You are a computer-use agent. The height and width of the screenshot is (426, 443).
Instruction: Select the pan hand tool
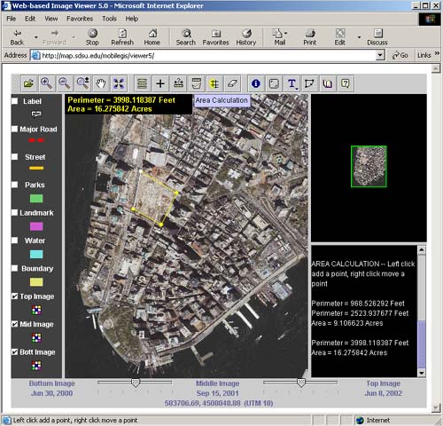(x=101, y=83)
